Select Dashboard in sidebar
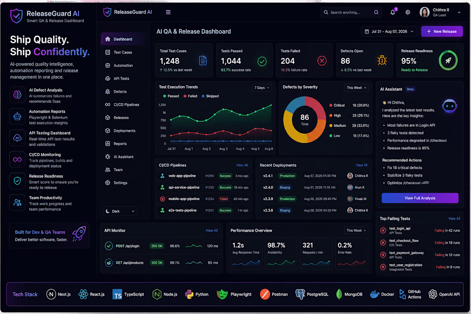The height and width of the screenshot is (314, 471). [x=124, y=39]
